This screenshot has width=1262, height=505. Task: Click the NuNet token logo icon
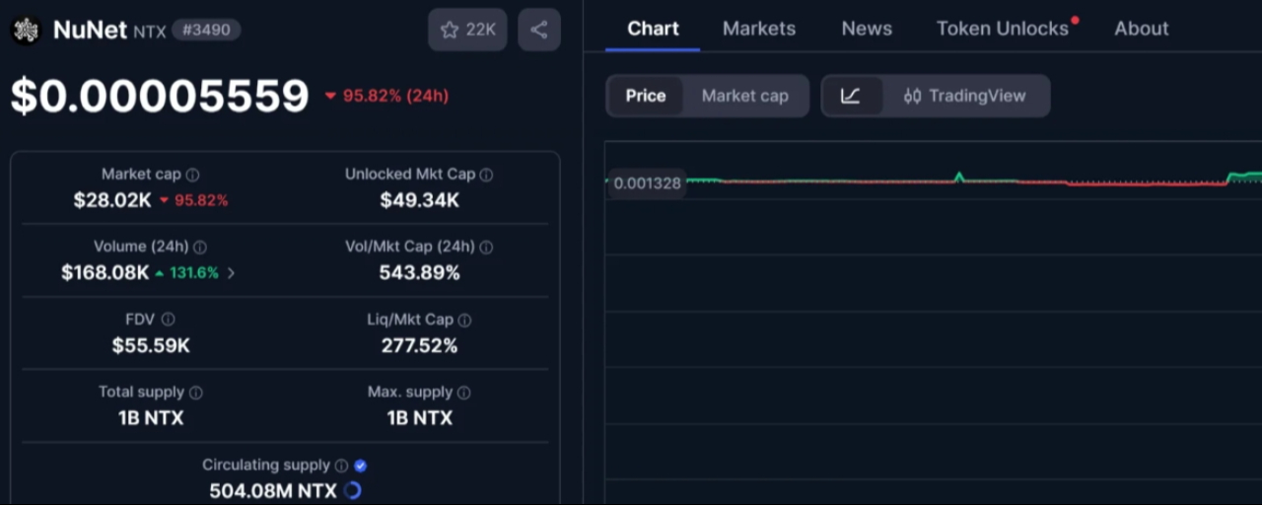tap(26, 31)
